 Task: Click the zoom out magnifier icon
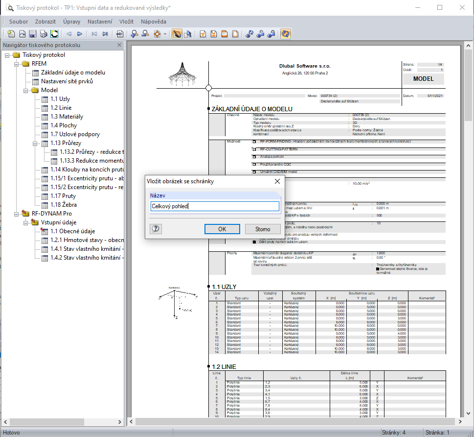click(x=145, y=34)
